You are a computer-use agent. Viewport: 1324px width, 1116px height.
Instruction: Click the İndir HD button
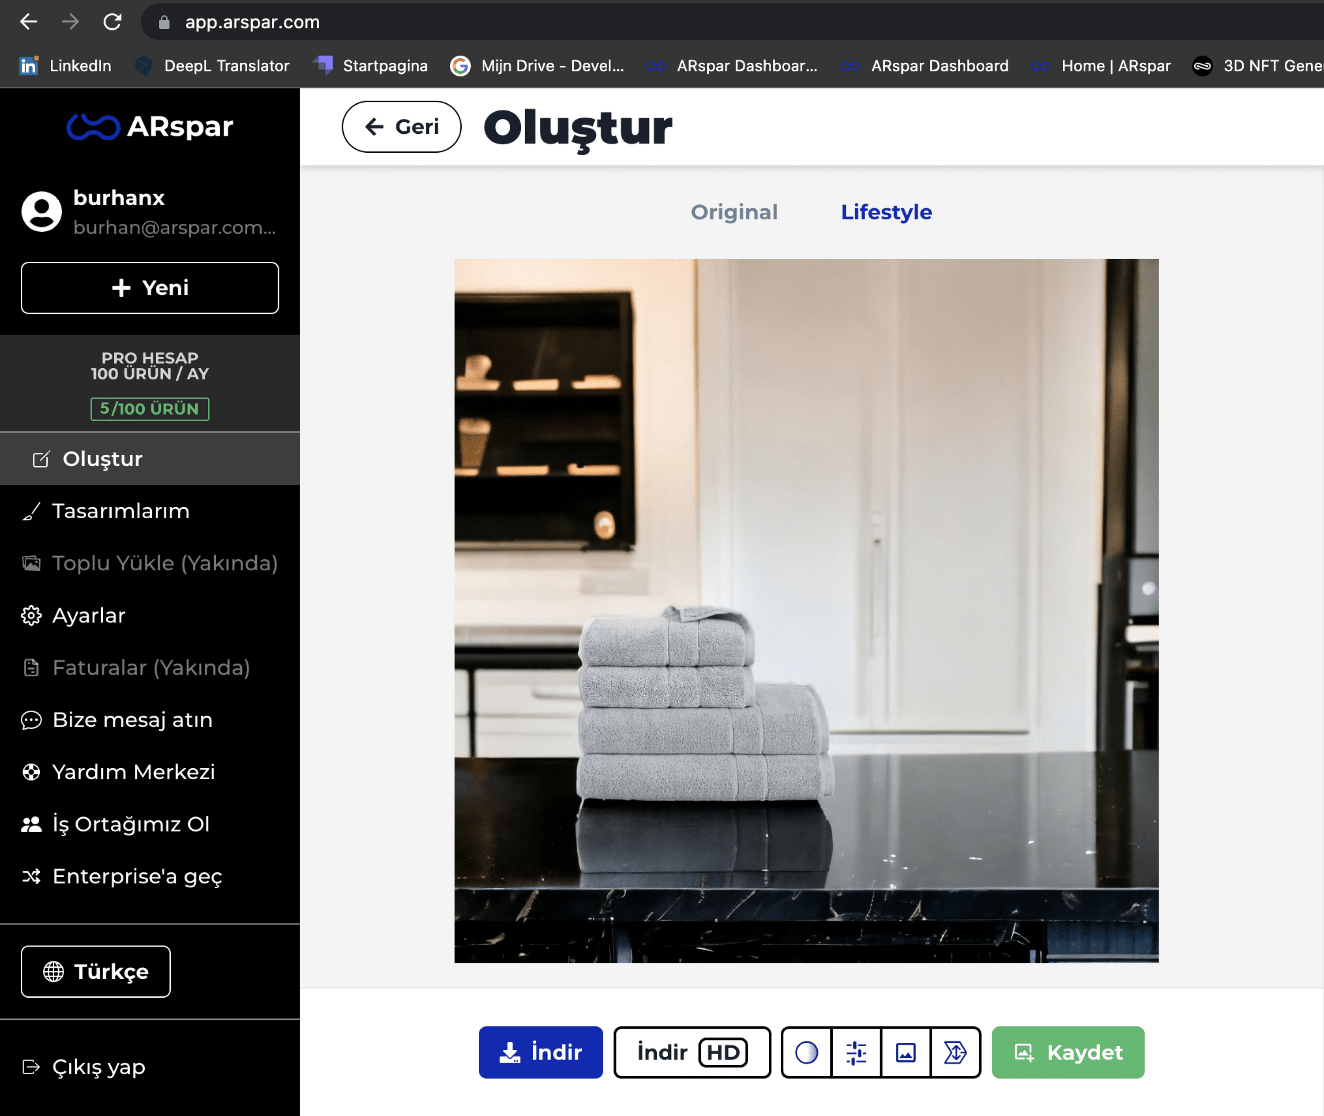tap(692, 1052)
